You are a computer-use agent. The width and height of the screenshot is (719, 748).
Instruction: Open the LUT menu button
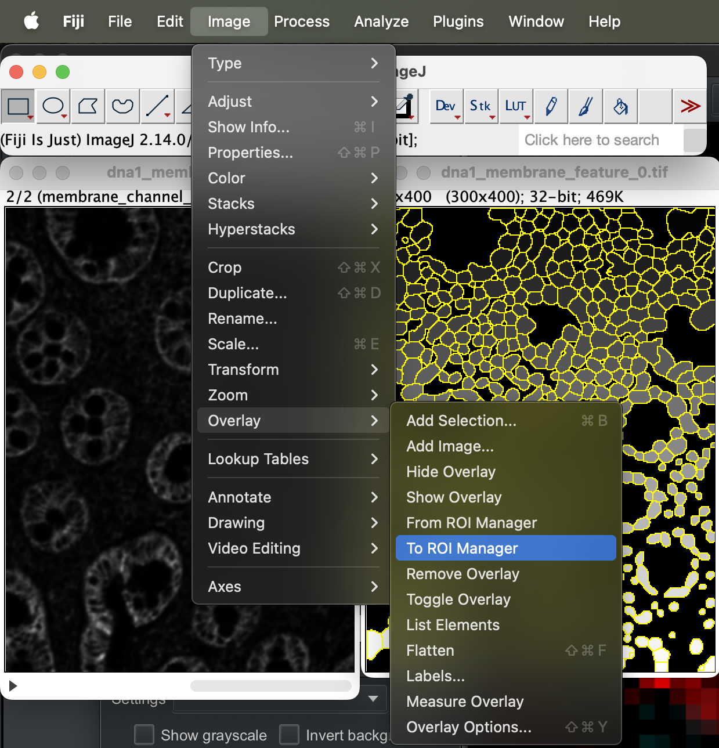515,106
